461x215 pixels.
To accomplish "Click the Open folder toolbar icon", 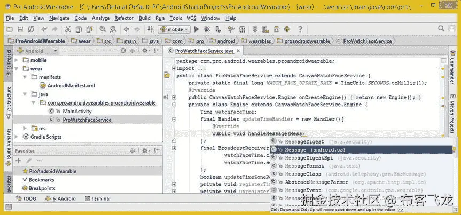I will point(10,29).
